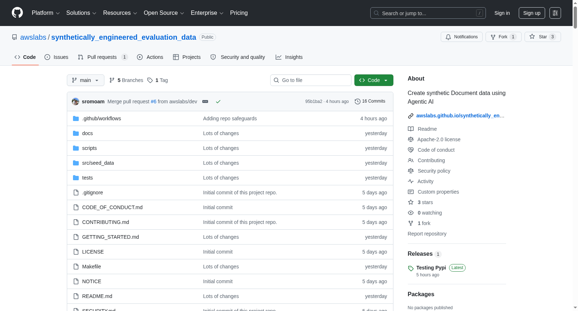Expand the Open Source menu

pos(164,13)
